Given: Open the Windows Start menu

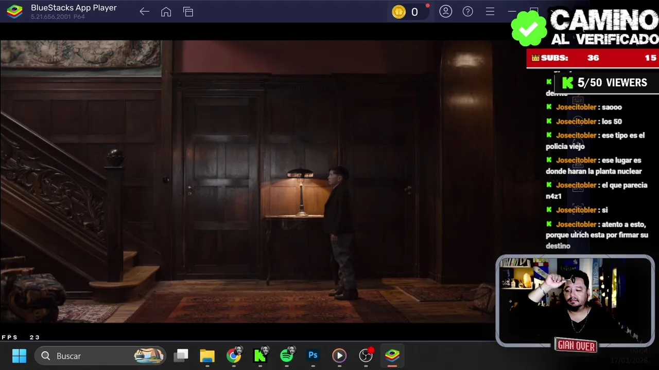Looking at the screenshot, I should coord(19,356).
